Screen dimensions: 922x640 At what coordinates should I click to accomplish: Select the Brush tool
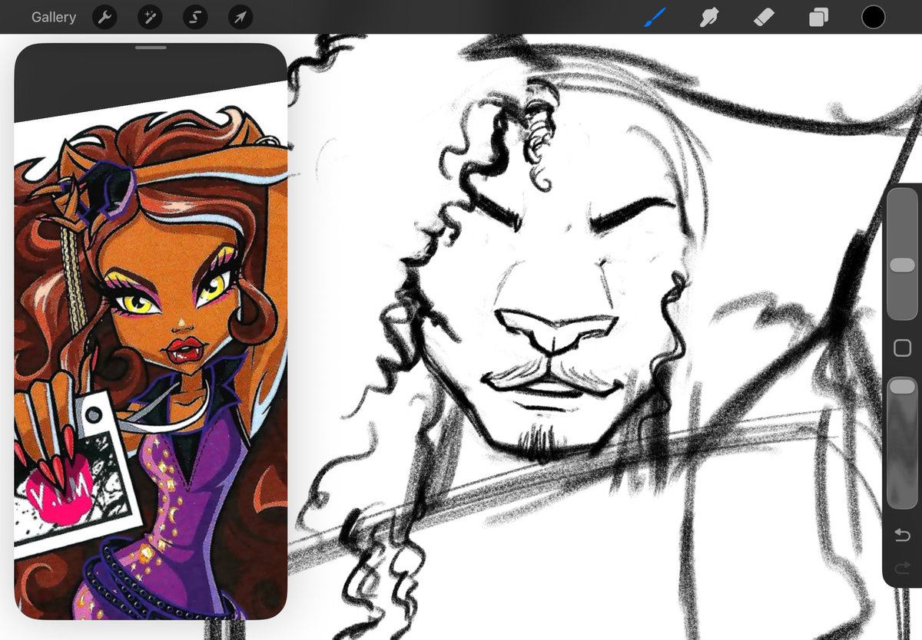click(655, 17)
